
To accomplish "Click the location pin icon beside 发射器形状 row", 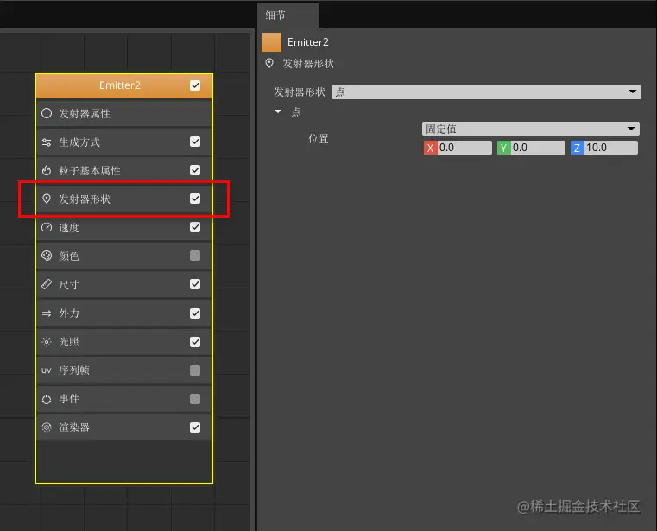I will [x=47, y=199].
